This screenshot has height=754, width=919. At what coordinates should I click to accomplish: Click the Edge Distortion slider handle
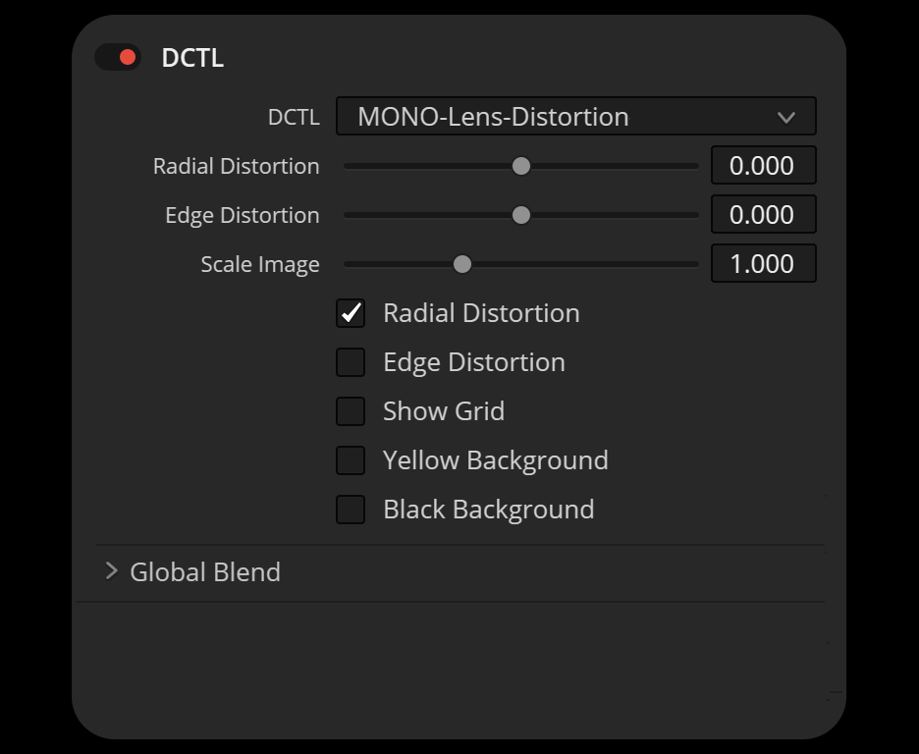521,215
